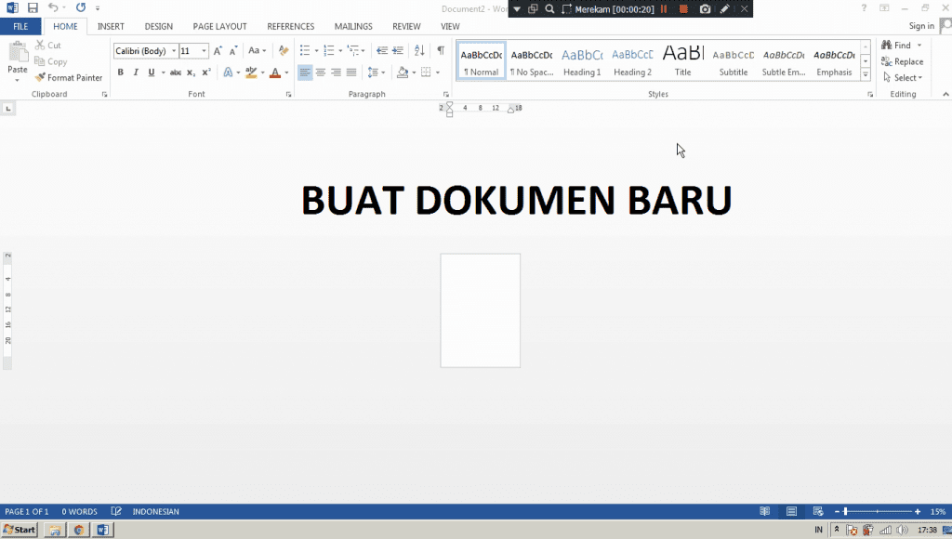
Task: Toggle show paragraph marks
Action: 441,50
